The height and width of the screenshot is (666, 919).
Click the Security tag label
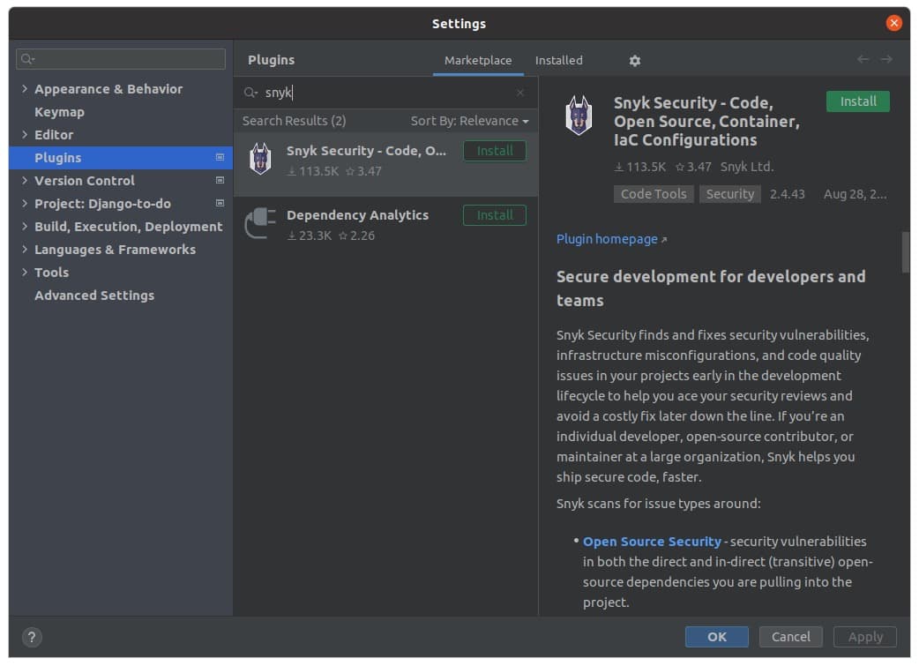[x=730, y=194]
